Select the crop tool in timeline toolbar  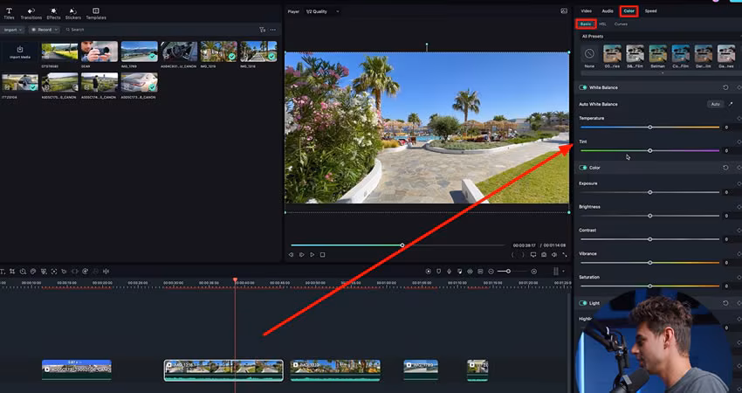coord(12,272)
